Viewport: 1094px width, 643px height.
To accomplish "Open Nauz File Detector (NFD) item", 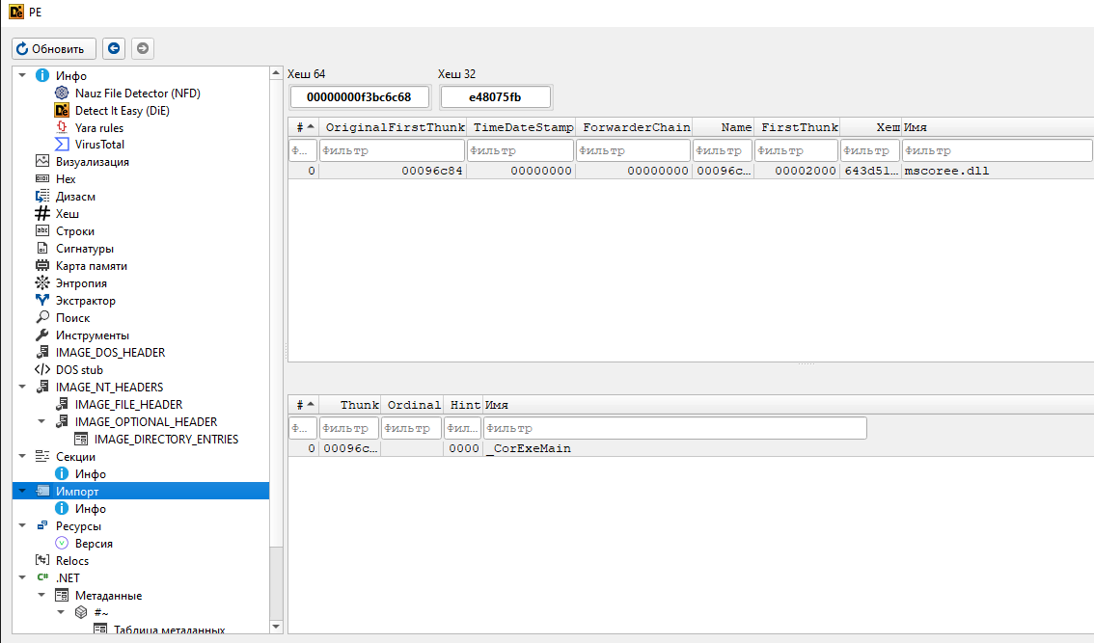I will tap(137, 93).
